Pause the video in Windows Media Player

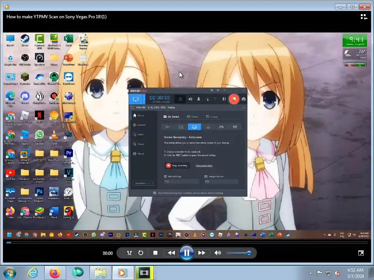(187, 253)
